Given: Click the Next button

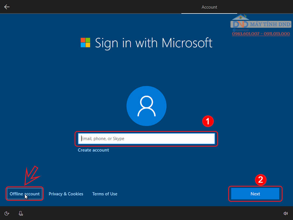Looking at the screenshot, I should [x=255, y=194].
